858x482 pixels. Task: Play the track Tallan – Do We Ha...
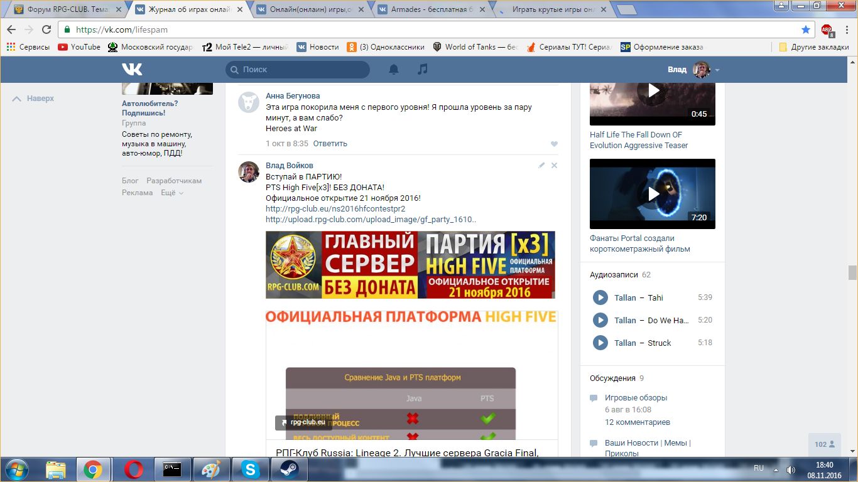[x=600, y=320]
